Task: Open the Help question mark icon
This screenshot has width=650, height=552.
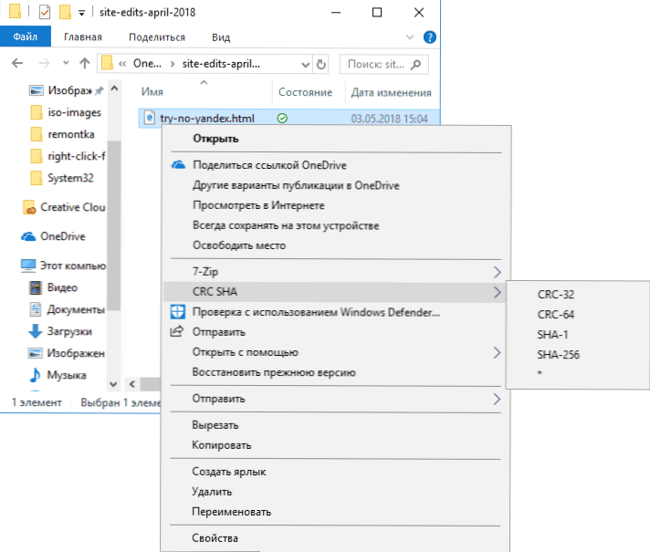Action: tap(430, 37)
